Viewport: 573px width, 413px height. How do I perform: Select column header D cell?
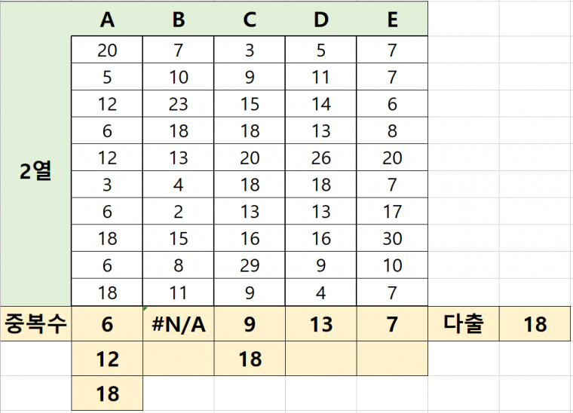(x=321, y=19)
